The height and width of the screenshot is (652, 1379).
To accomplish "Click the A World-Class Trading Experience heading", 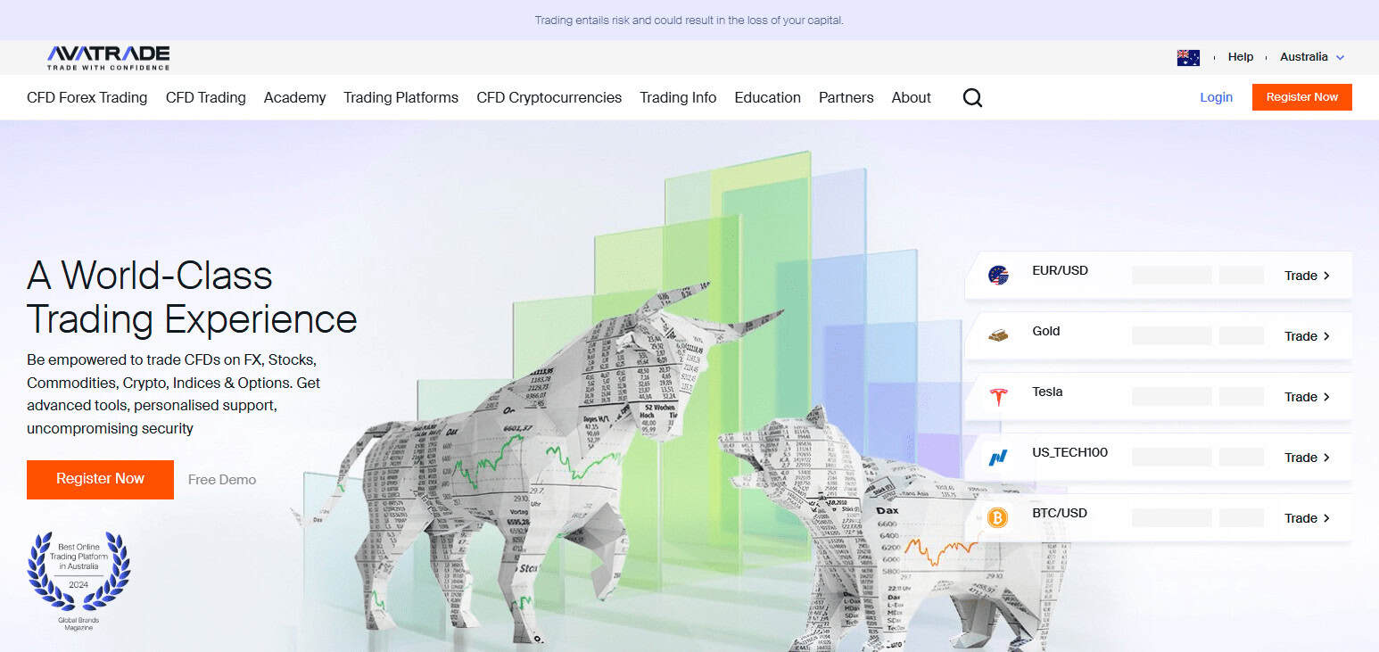I will (192, 297).
